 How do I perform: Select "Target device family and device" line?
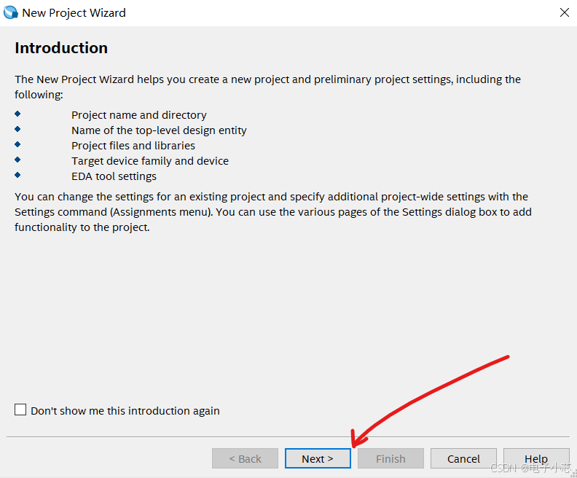point(150,161)
